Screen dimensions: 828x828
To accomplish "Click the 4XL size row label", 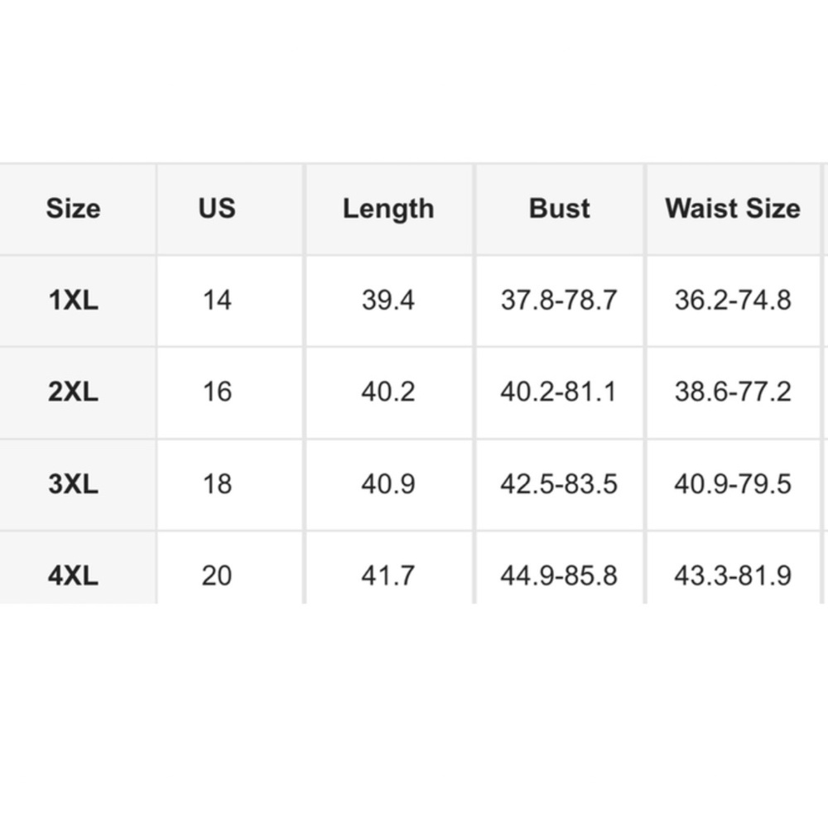I will (x=74, y=575).
